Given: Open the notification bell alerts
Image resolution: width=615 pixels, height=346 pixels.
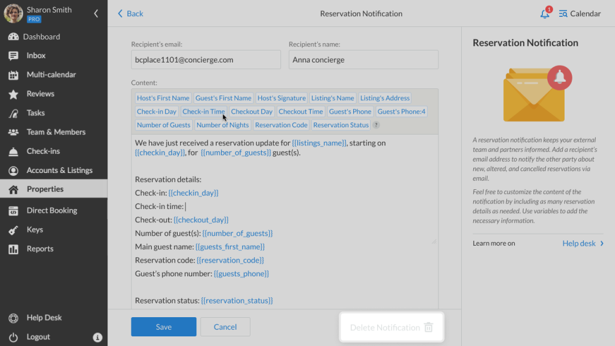Looking at the screenshot, I should pos(544,13).
